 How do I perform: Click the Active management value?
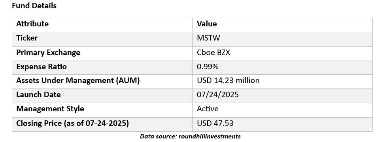point(208,109)
